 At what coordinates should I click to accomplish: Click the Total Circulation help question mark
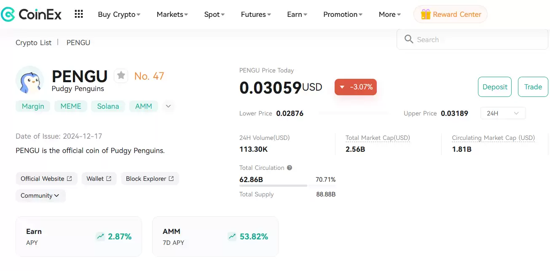coord(290,168)
